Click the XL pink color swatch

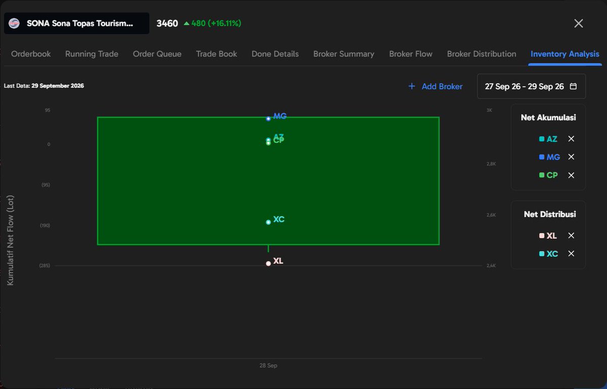tap(542, 236)
